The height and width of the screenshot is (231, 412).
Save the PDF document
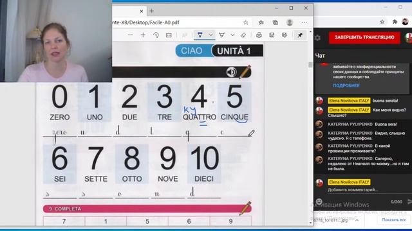[272, 35]
